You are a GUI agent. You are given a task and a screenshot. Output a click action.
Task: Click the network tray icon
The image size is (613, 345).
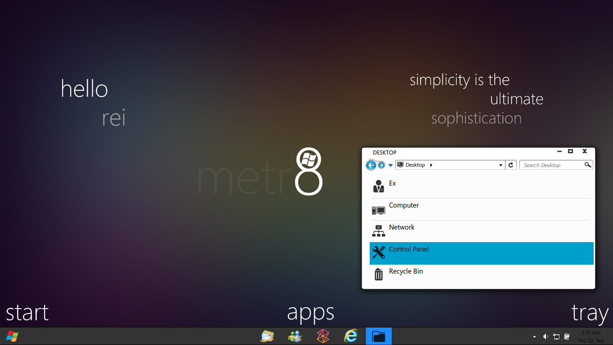point(556,336)
